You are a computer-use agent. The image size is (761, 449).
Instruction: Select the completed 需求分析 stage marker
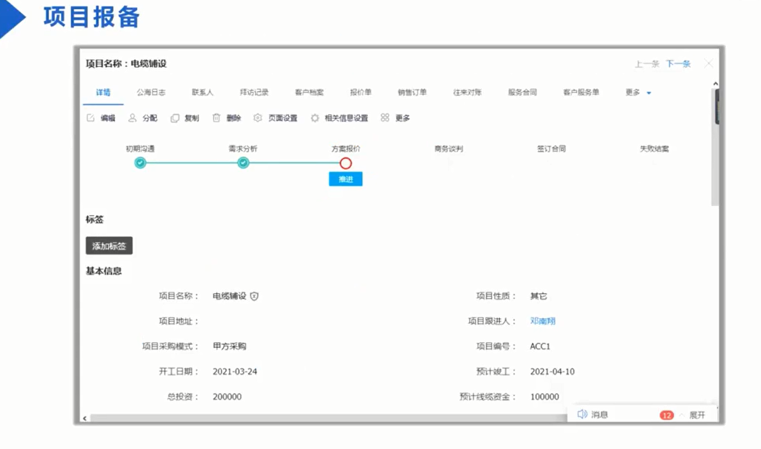[x=243, y=163]
